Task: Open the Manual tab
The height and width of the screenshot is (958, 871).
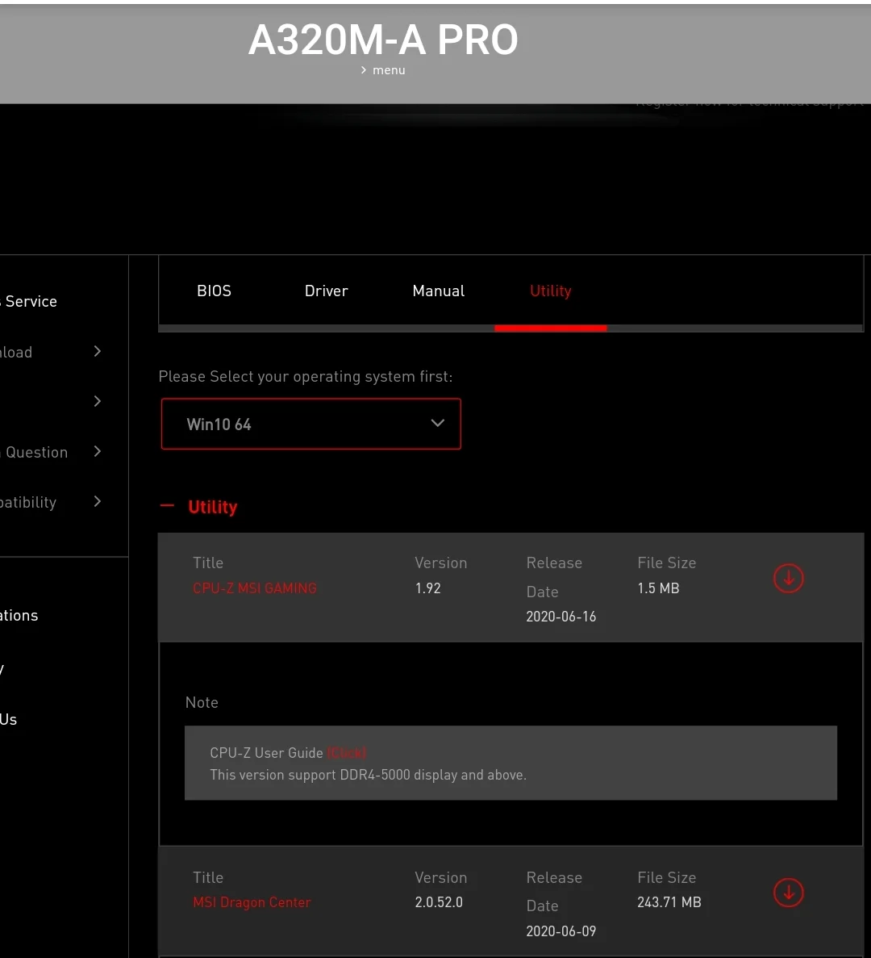Action: (438, 291)
